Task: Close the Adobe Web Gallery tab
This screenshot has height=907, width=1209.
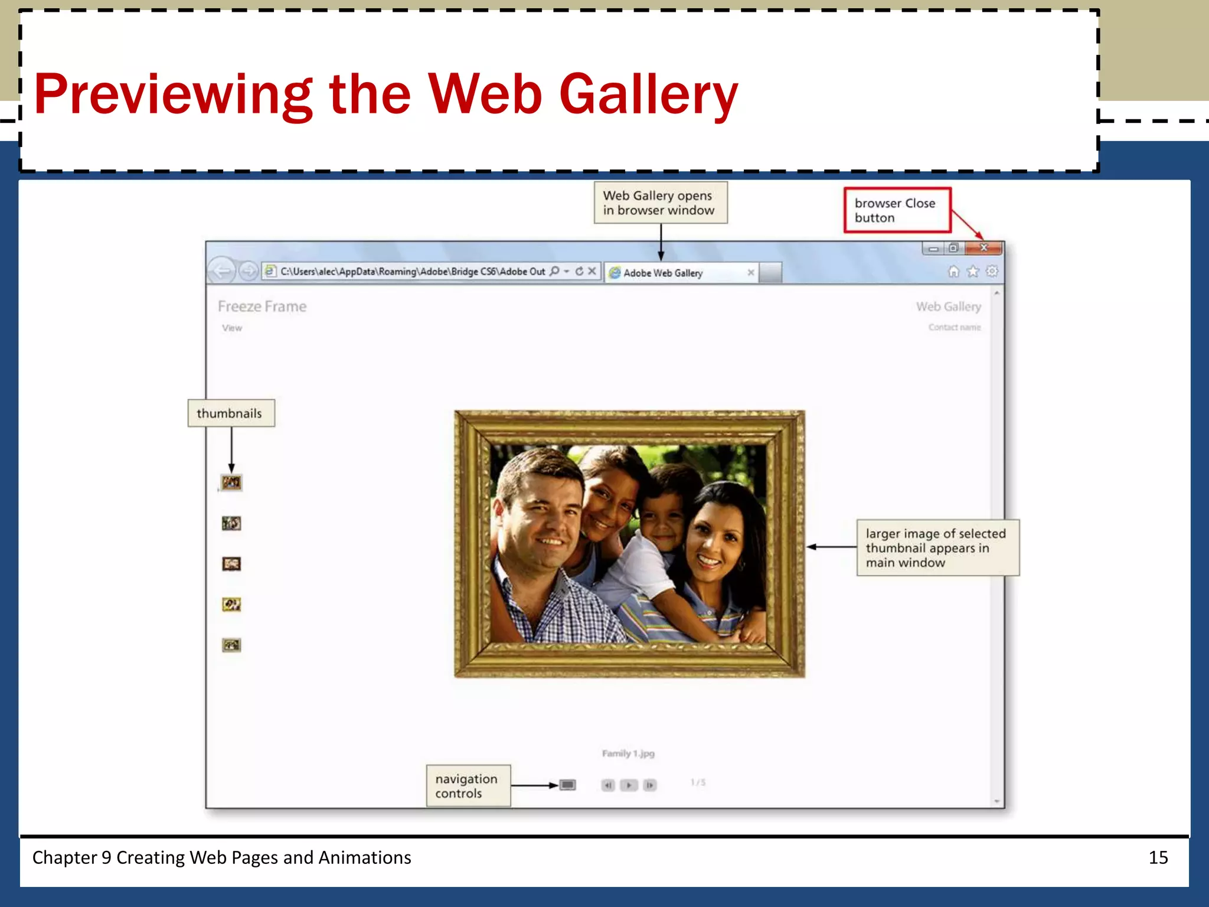Action: pos(750,272)
